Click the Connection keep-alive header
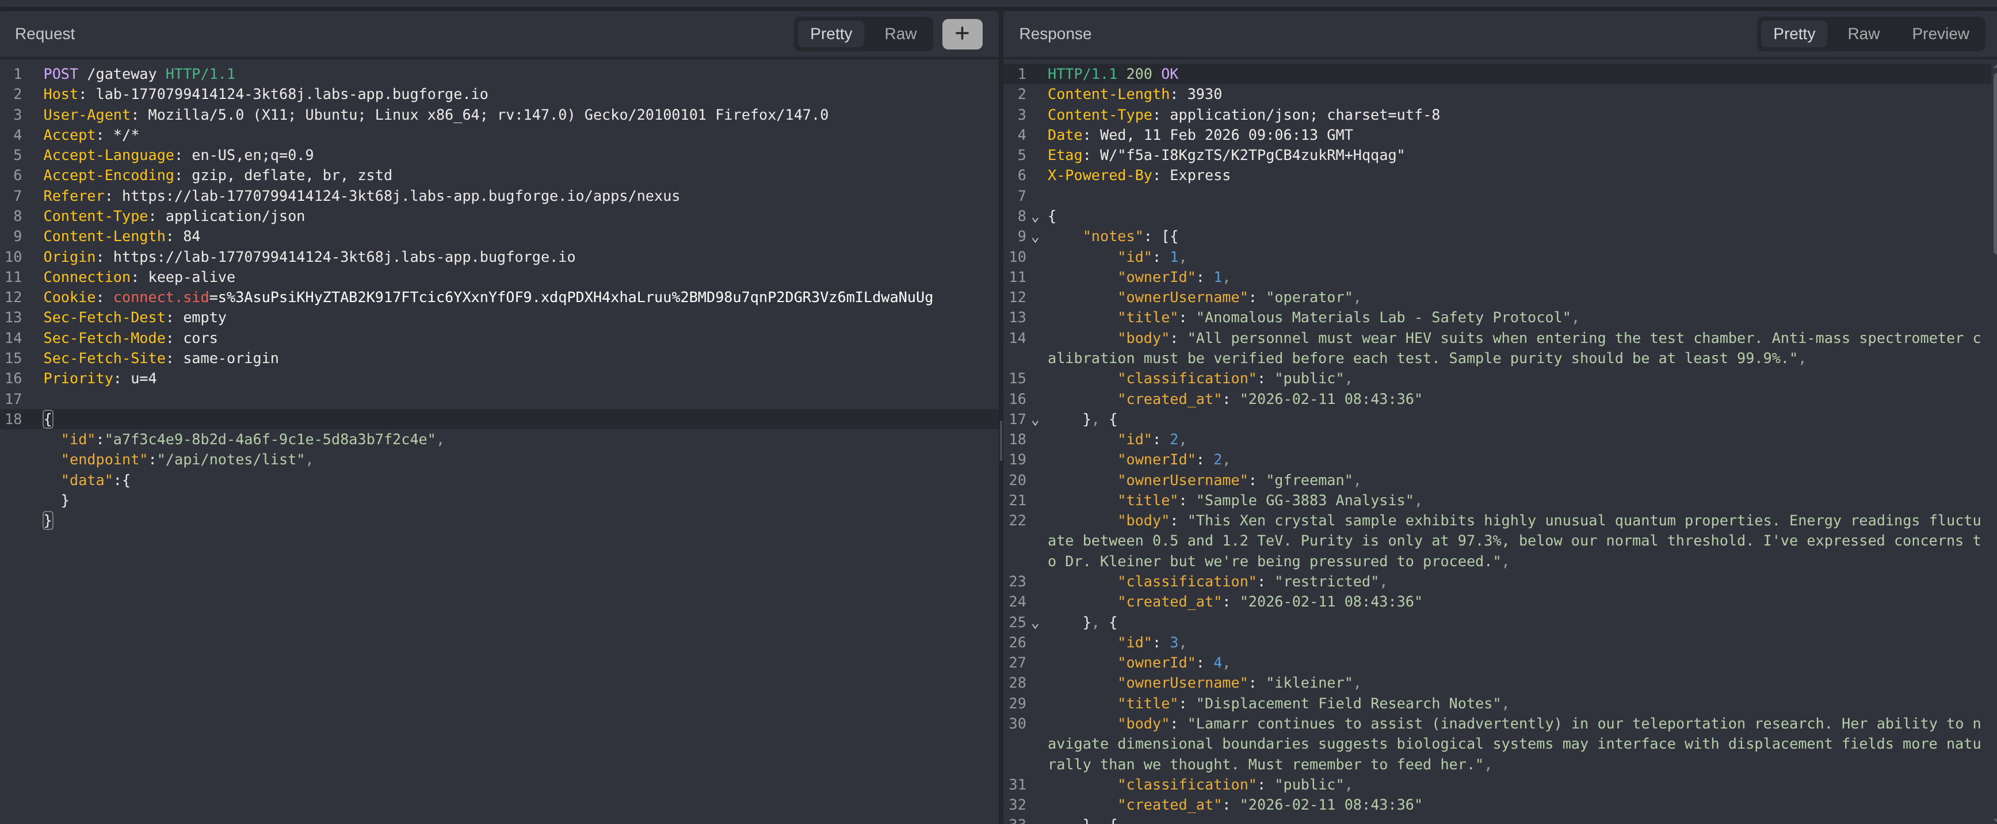The image size is (1997, 824). click(x=139, y=277)
